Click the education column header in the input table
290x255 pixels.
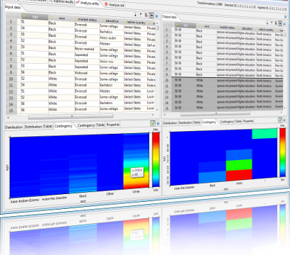tap(112, 21)
